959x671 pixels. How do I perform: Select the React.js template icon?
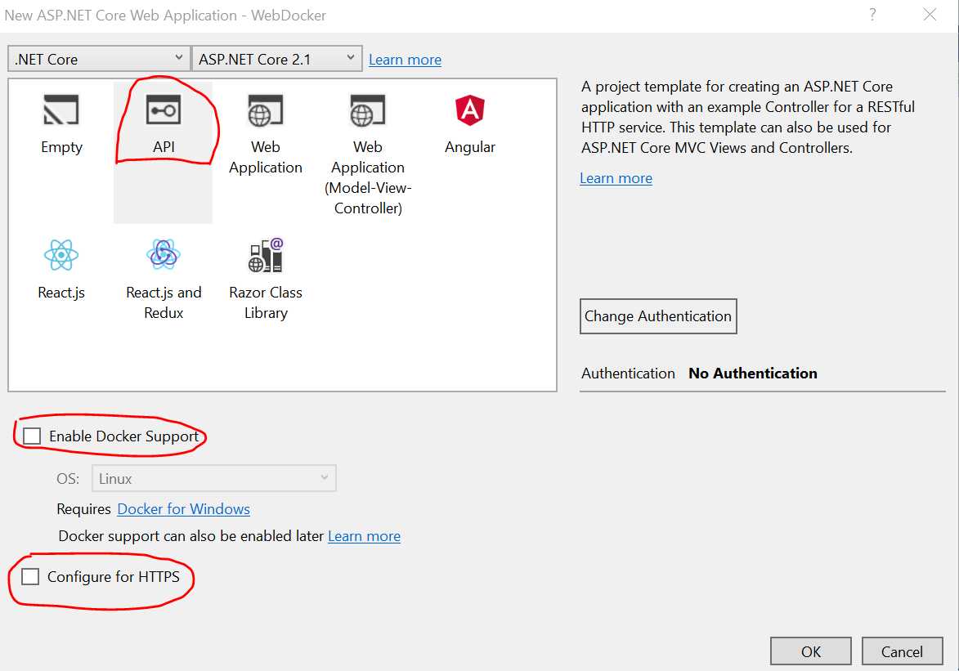[61, 255]
